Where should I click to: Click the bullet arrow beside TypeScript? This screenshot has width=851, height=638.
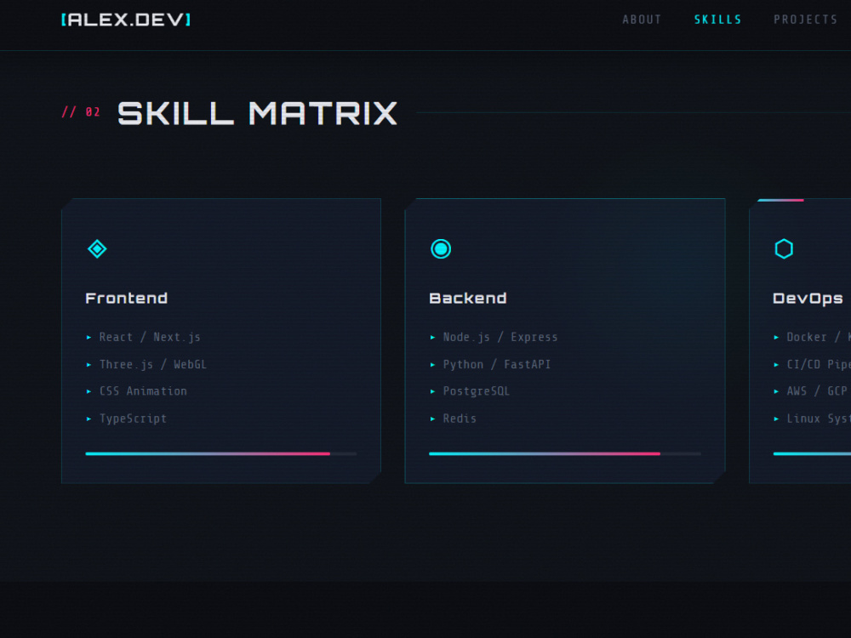(x=89, y=419)
